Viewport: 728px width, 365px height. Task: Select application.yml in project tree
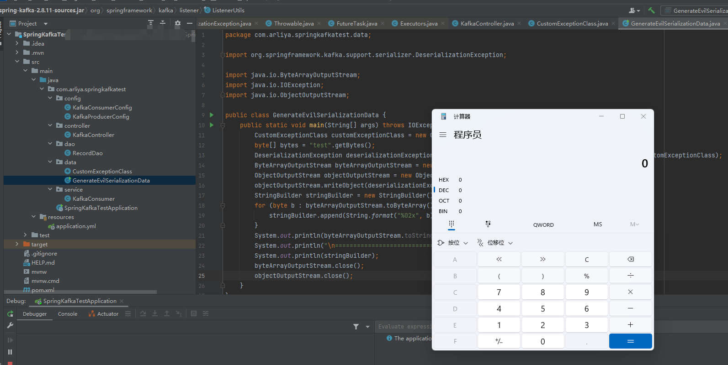coord(76,226)
